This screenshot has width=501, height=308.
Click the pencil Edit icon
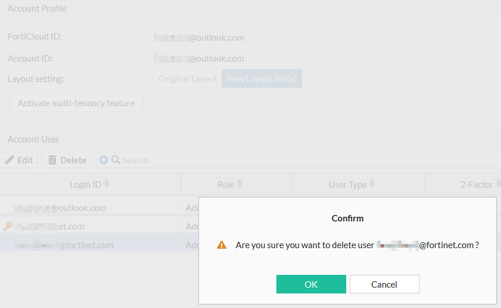point(9,160)
